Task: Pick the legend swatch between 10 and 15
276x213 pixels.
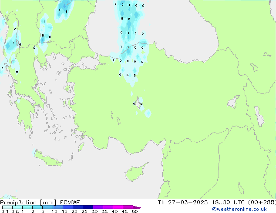Action: click(x=58, y=207)
